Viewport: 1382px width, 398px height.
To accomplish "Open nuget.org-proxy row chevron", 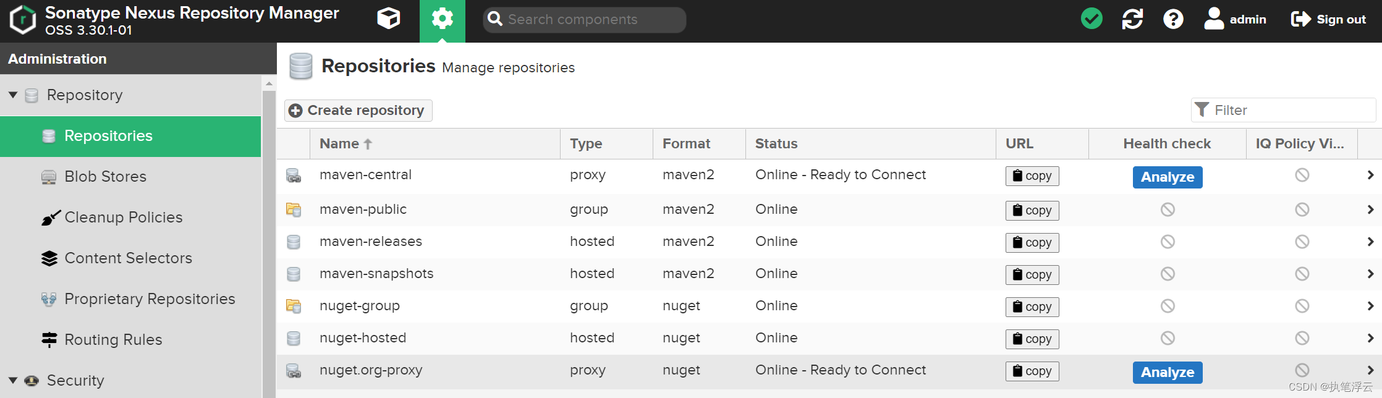I will point(1370,371).
